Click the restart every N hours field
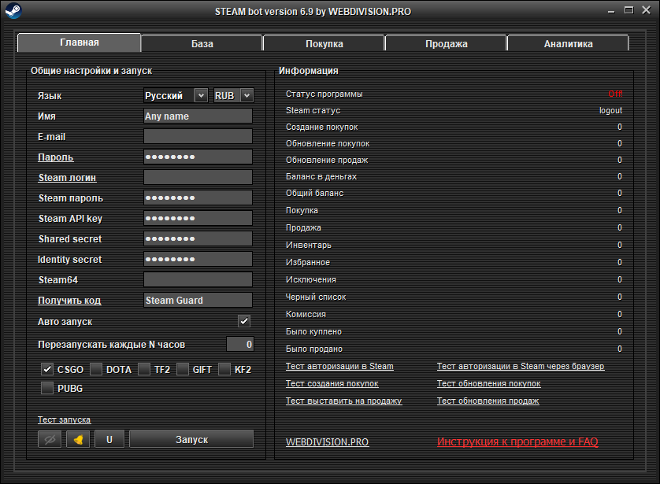 (239, 344)
